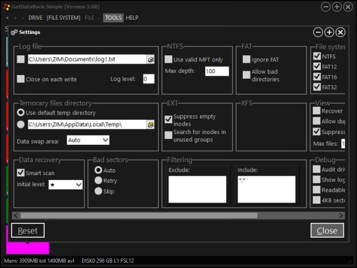Select Skip for bad sectors
Viewport: 357px width, 268px height.
tap(98, 191)
